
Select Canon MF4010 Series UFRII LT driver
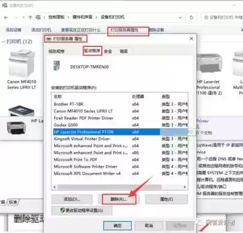(121, 111)
